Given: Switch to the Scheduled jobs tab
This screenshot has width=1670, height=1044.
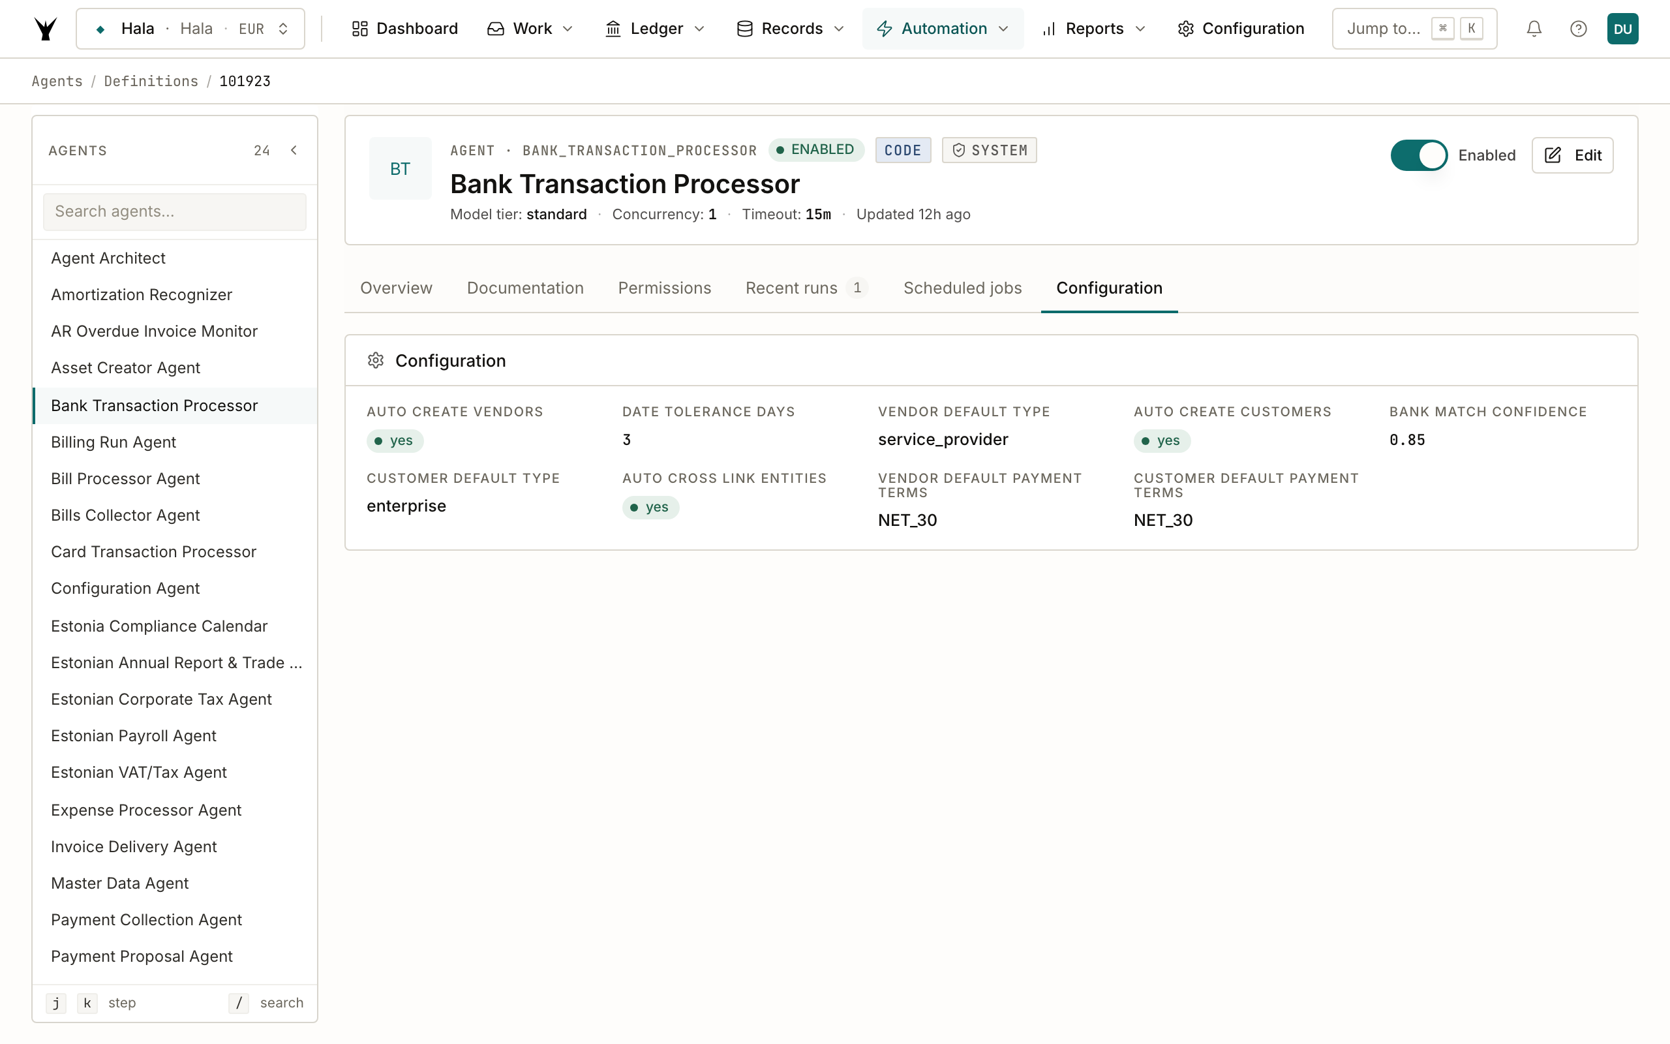Looking at the screenshot, I should coord(963,288).
